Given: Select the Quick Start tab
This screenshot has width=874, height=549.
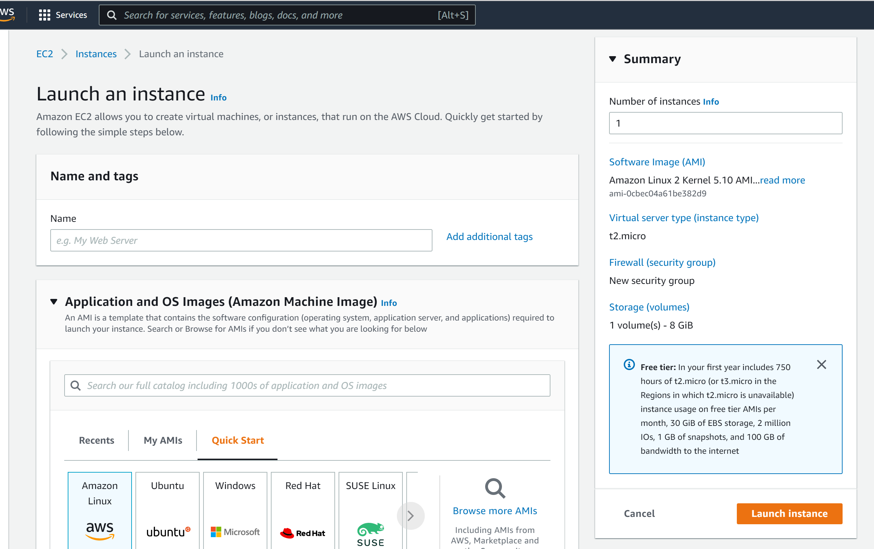Looking at the screenshot, I should [x=238, y=440].
